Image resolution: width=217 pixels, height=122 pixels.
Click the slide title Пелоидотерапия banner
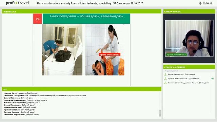click(86, 19)
